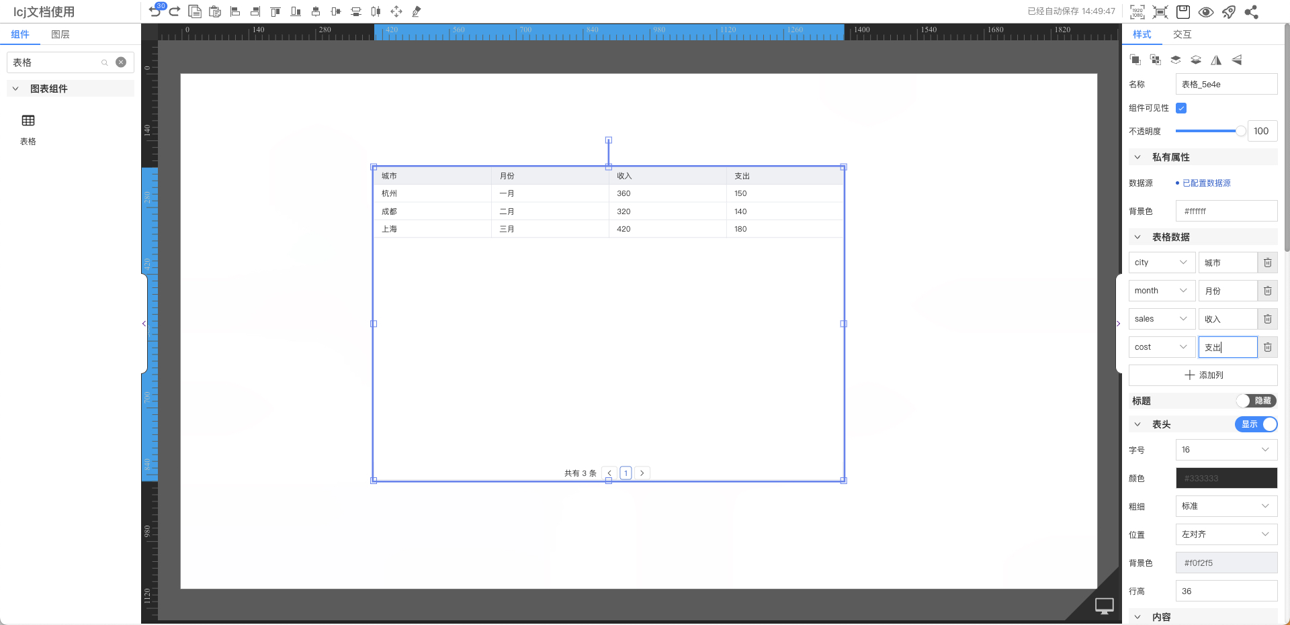
Task: Open the 位置 alignment dropdown
Action: coord(1226,534)
